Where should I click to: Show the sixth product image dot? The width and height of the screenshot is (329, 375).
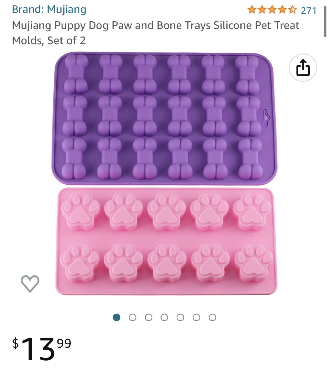click(196, 317)
